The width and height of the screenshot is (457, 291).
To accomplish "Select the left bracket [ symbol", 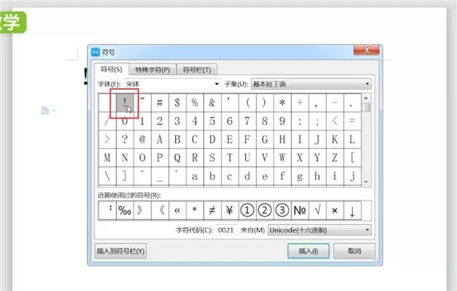I will click(x=352, y=158).
